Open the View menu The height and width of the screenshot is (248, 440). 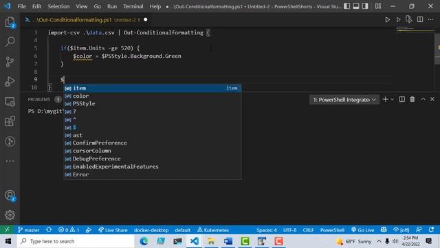pos(81,6)
